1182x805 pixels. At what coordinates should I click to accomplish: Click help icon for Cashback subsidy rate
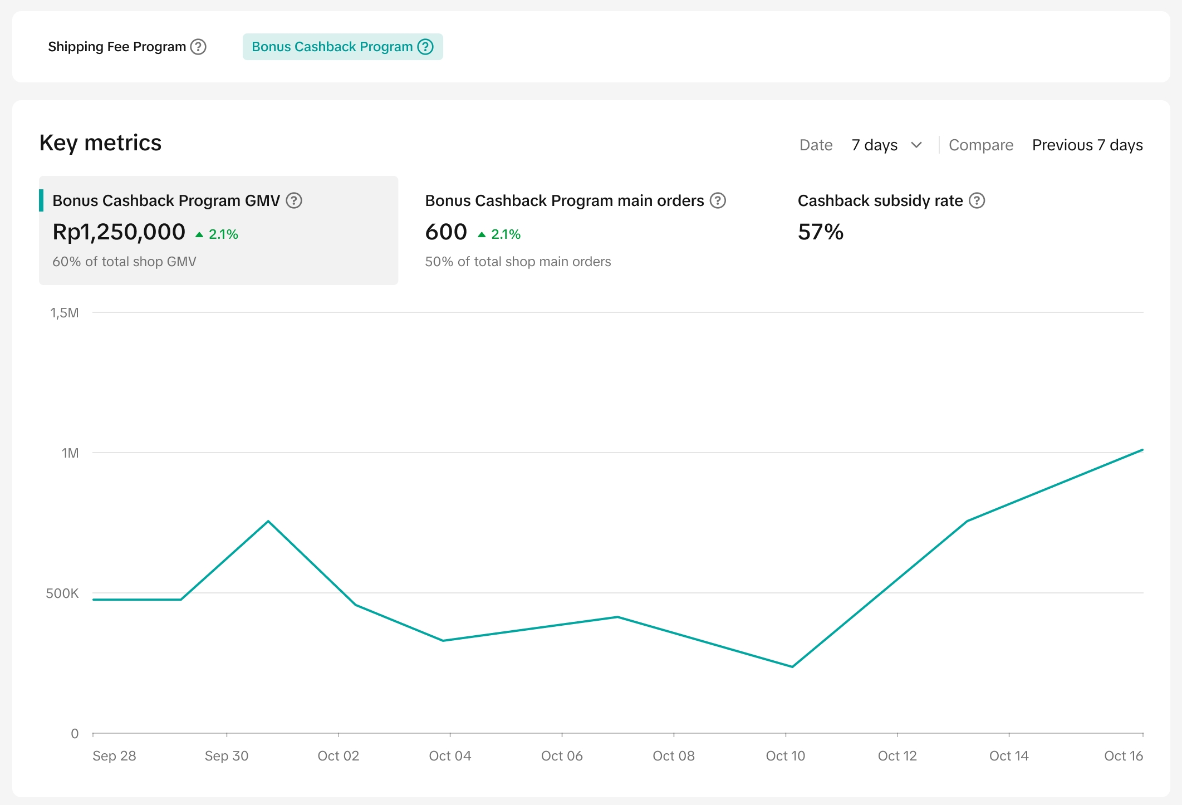(977, 200)
